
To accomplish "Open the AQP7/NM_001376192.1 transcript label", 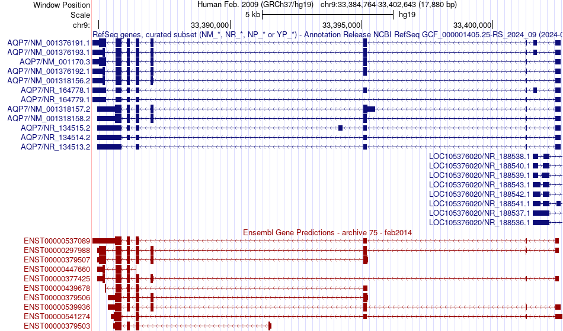I will click(49, 72).
